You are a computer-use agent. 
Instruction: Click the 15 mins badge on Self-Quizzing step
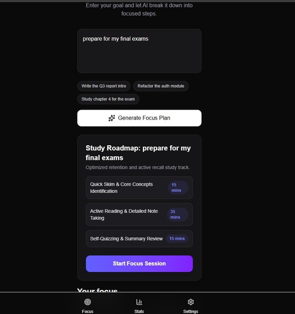pos(177,238)
